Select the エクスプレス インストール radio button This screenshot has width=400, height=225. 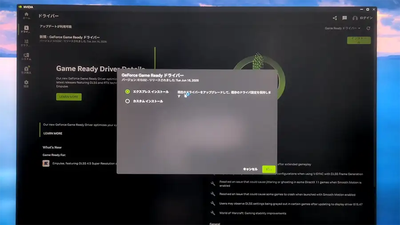coord(128,92)
